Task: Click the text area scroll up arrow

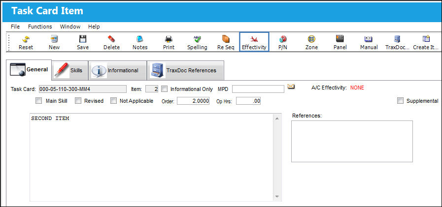Action: 277,119
